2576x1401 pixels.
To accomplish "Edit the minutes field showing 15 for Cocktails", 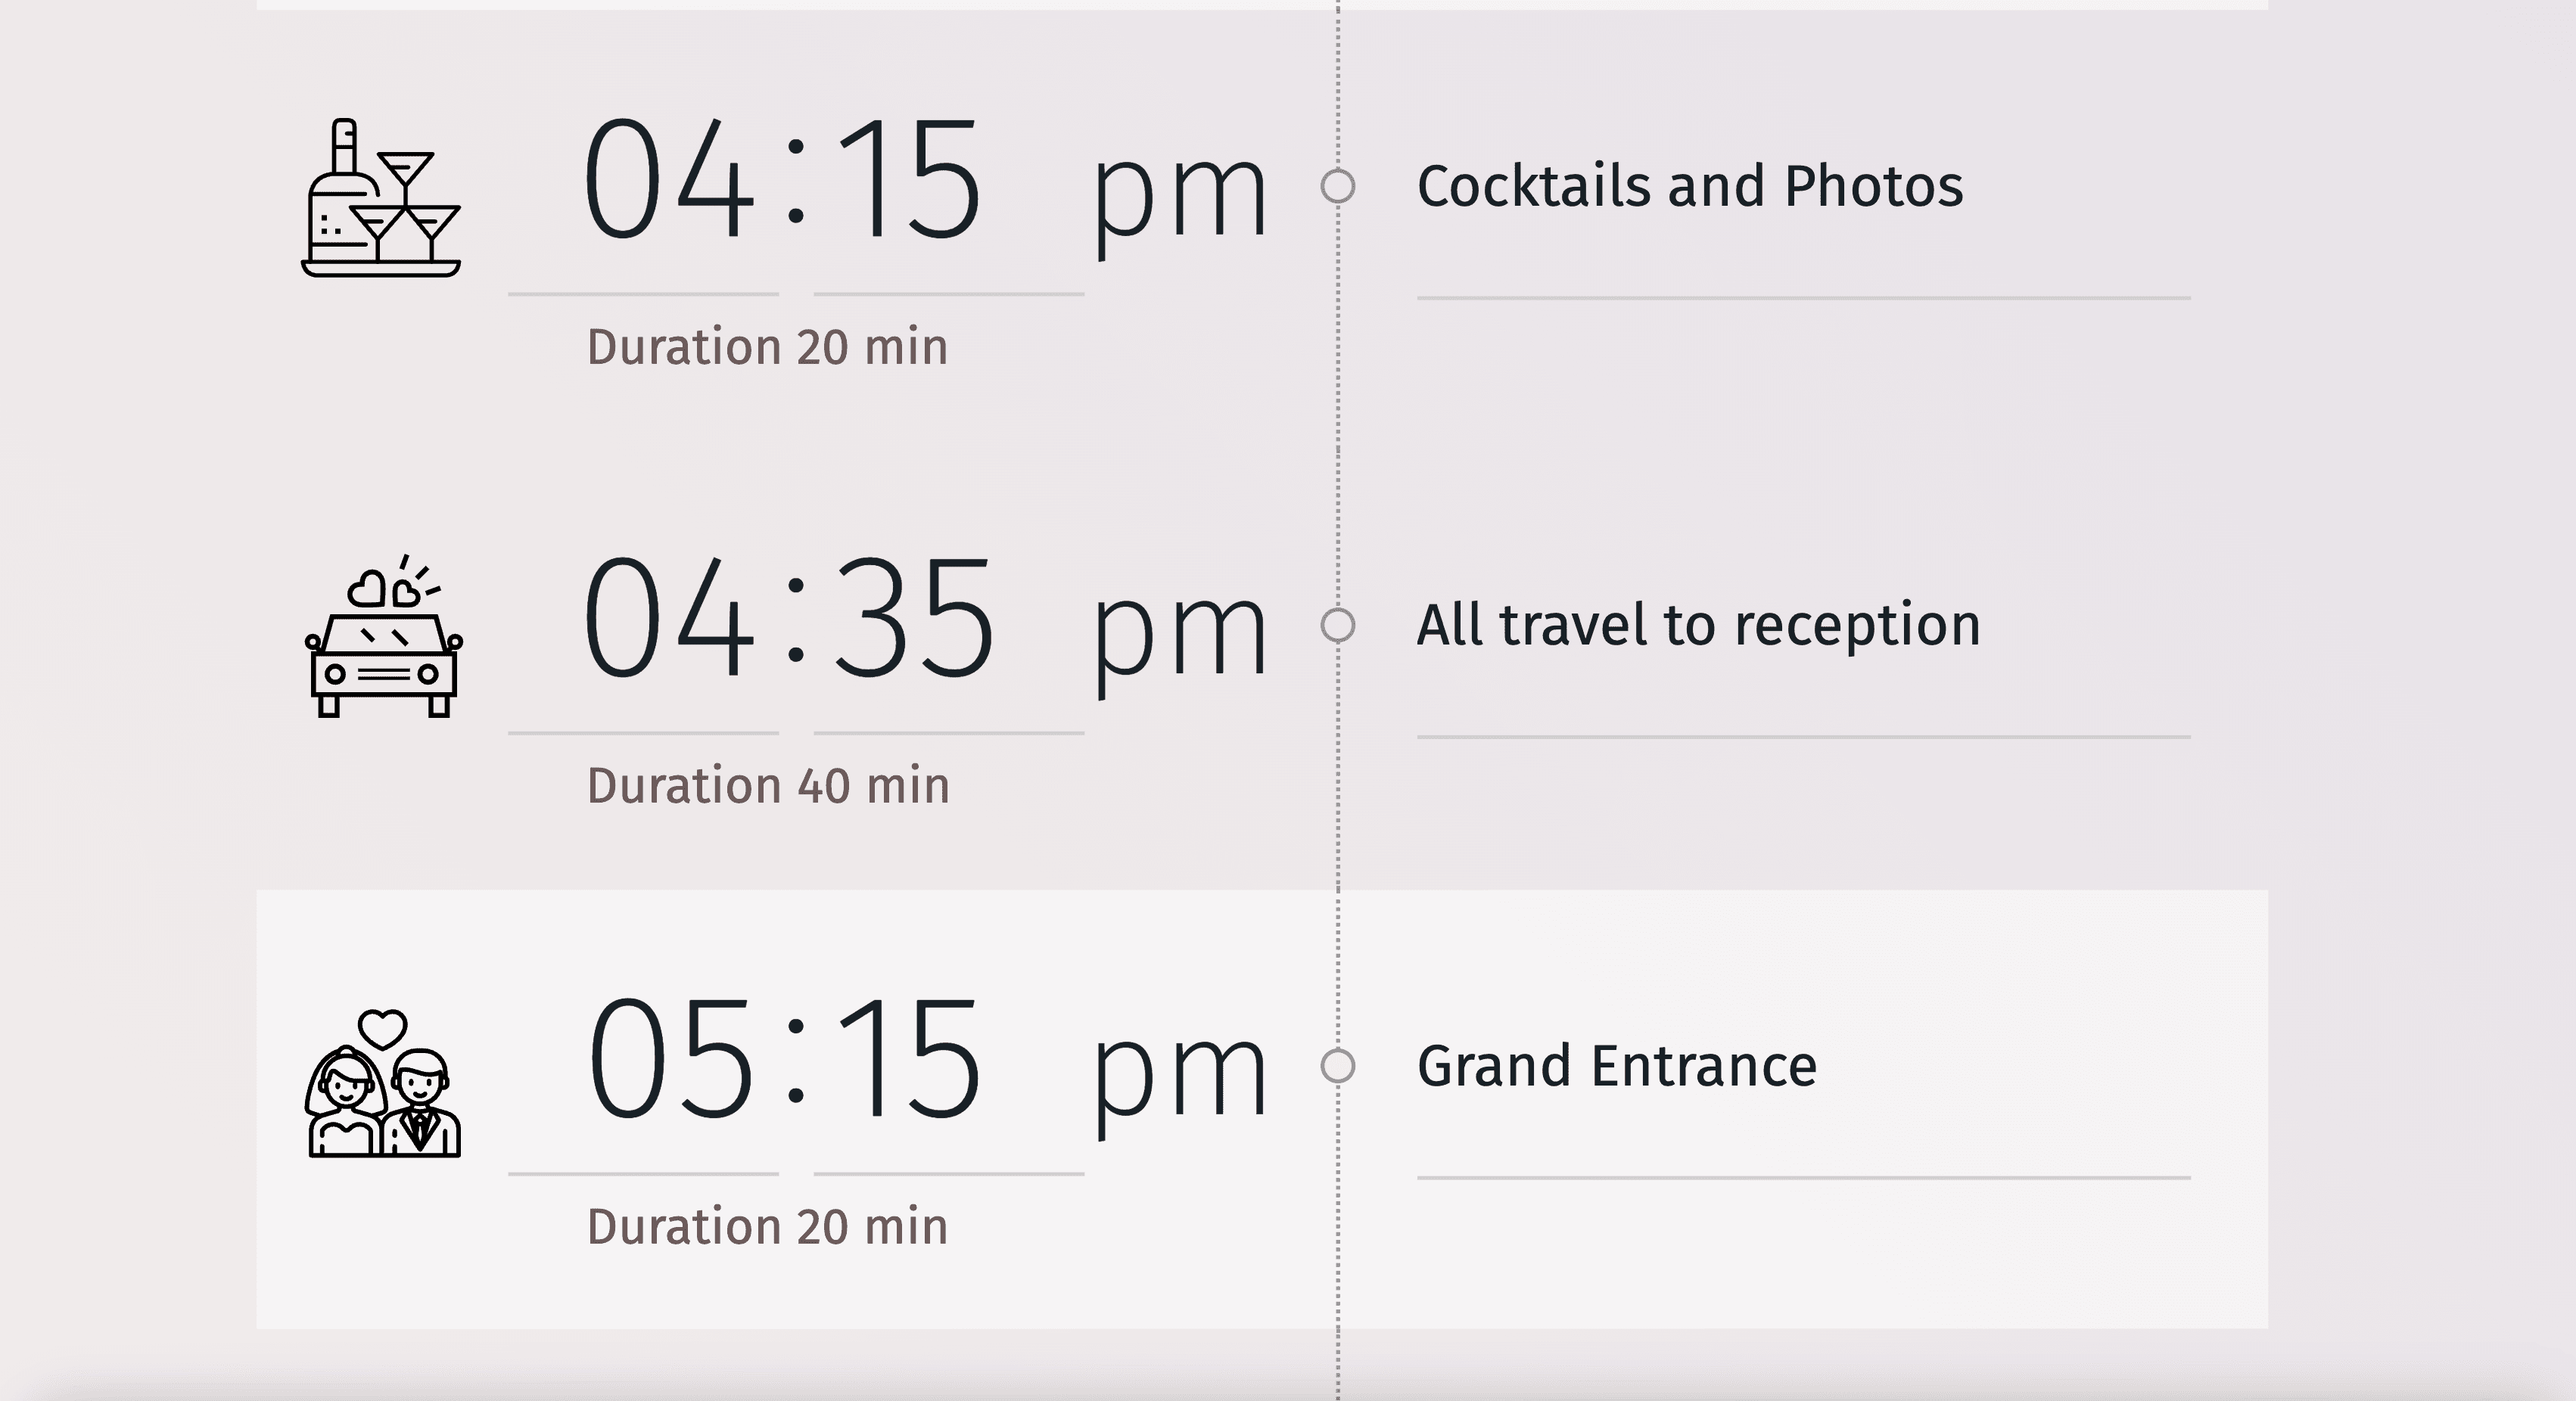I will (x=908, y=180).
